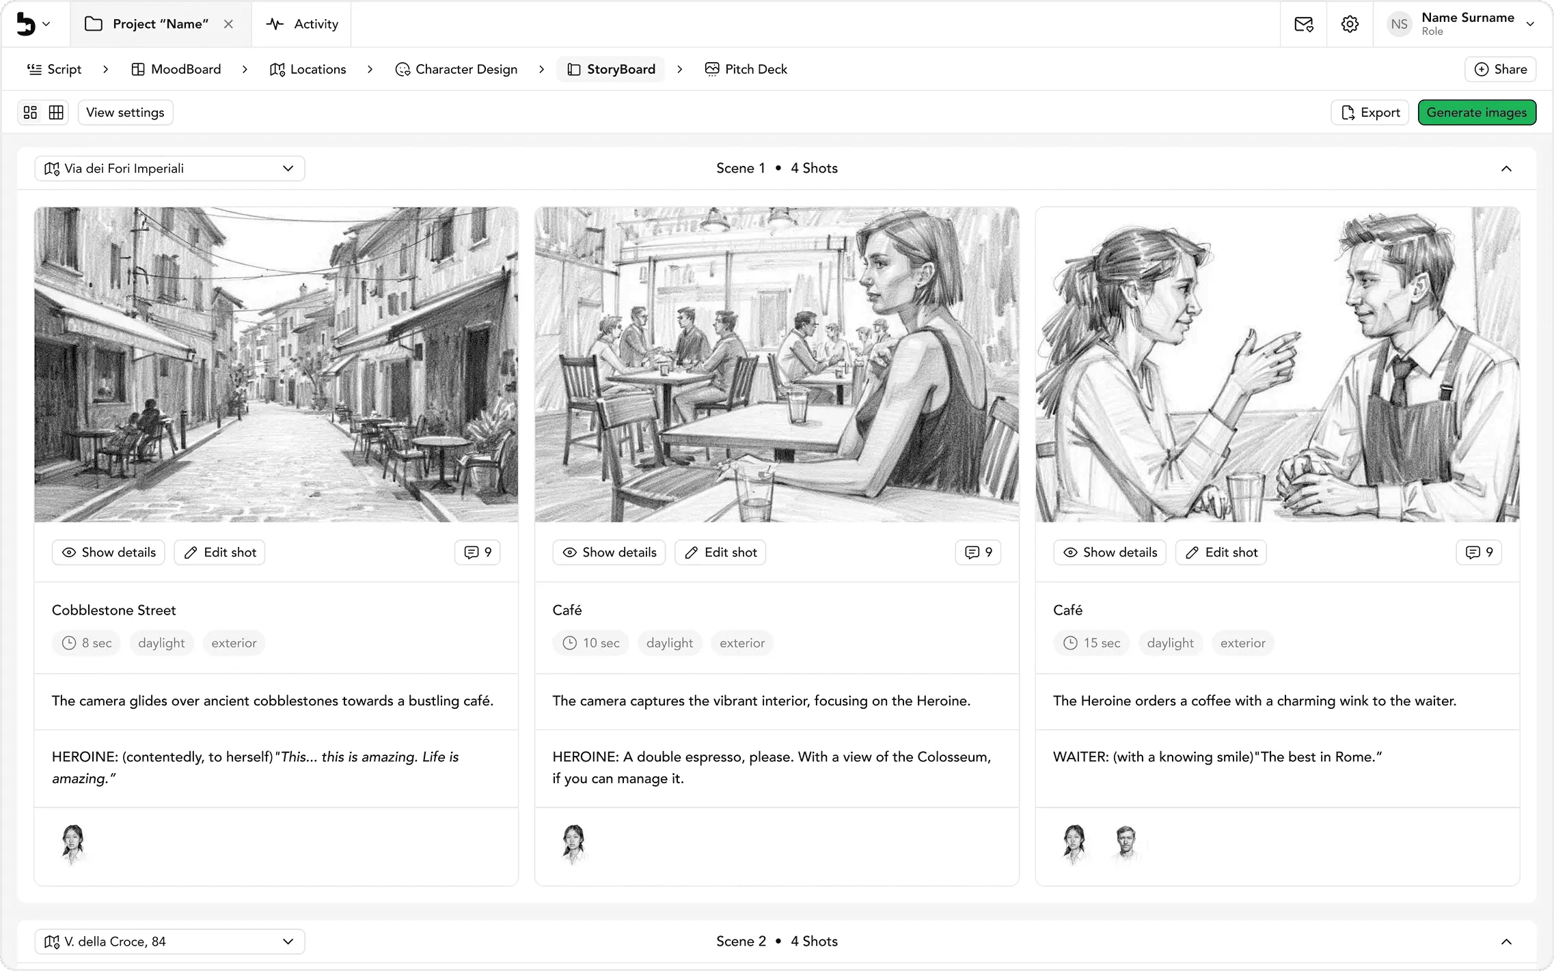The width and height of the screenshot is (1554, 971).
Task: Show details for the 10 sec Café shot
Action: pos(609,552)
